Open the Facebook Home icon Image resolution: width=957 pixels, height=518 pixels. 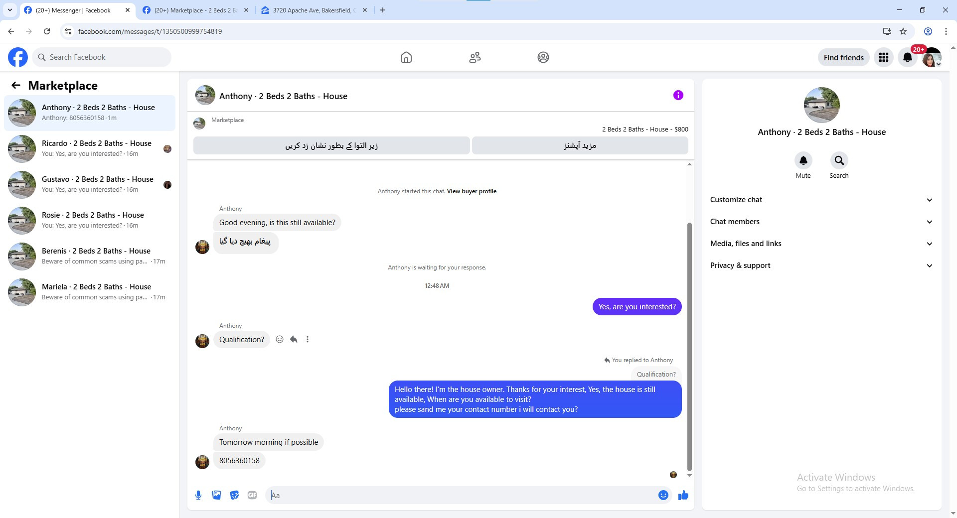[x=406, y=57]
